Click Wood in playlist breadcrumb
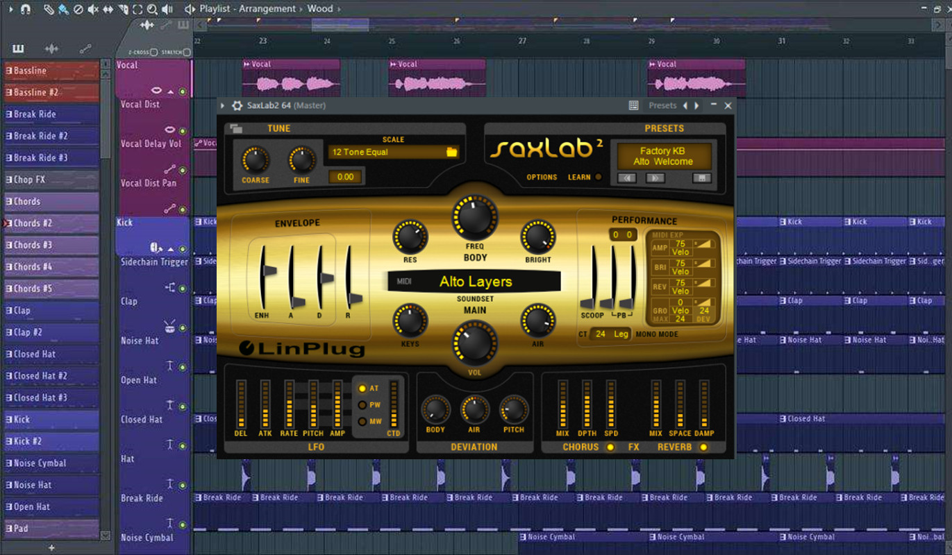The width and height of the screenshot is (952, 555). pyautogui.click(x=319, y=9)
